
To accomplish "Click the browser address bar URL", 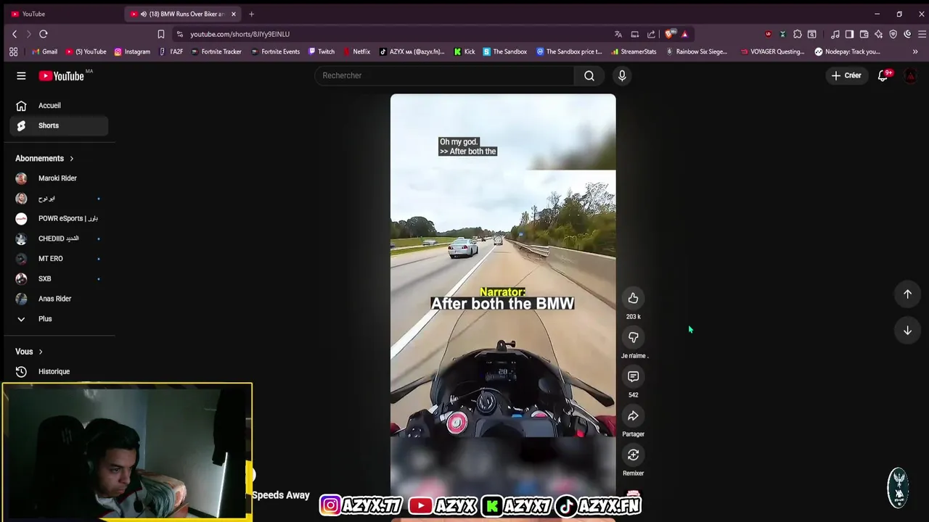I will 240,34.
